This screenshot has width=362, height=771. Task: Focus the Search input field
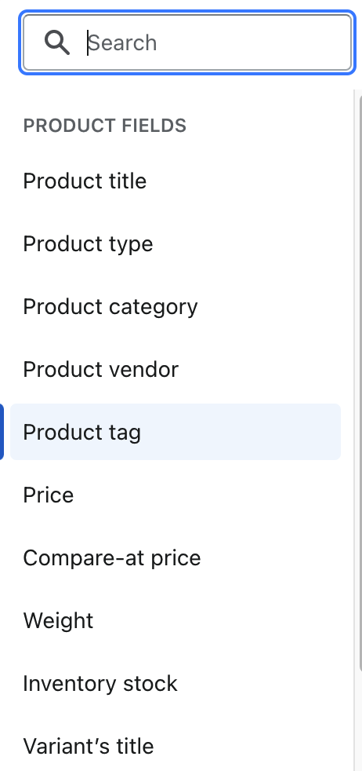[x=187, y=42]
